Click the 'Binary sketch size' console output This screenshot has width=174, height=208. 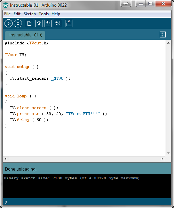point(72,178)
